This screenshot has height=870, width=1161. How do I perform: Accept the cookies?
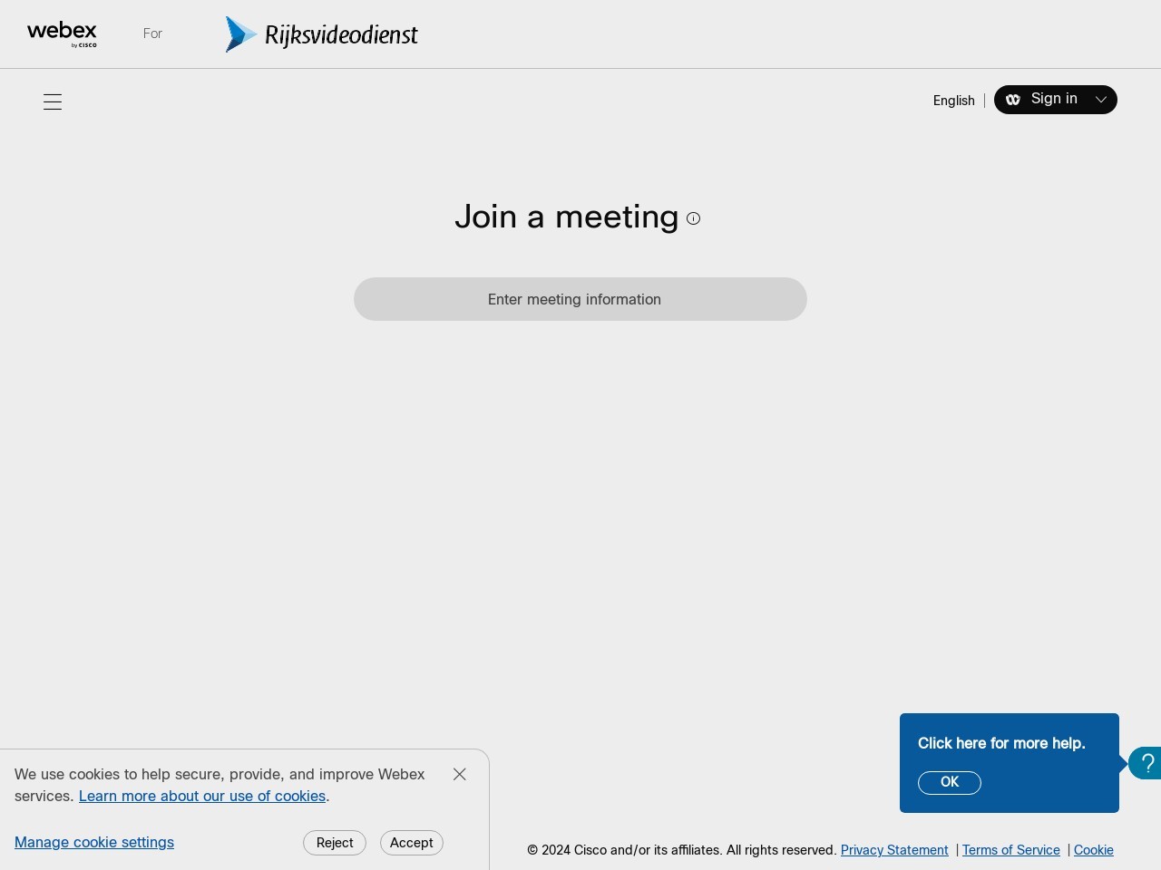click(412, 843)
